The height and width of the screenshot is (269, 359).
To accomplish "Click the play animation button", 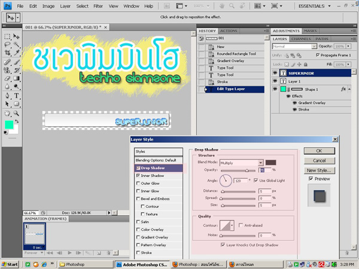I will click(69, 253).
